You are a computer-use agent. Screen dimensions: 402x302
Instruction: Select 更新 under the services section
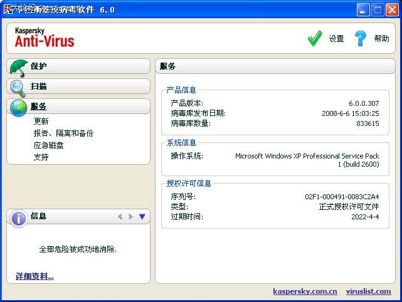coord(41,122)
